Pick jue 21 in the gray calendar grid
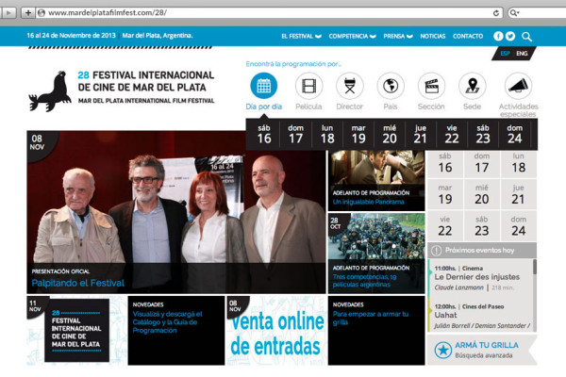Viewport: 566px width, 377px height. (518, 195)
